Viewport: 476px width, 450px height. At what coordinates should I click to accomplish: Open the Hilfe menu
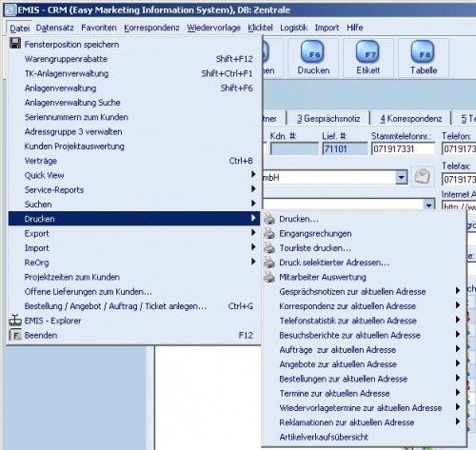coord(354,28)
